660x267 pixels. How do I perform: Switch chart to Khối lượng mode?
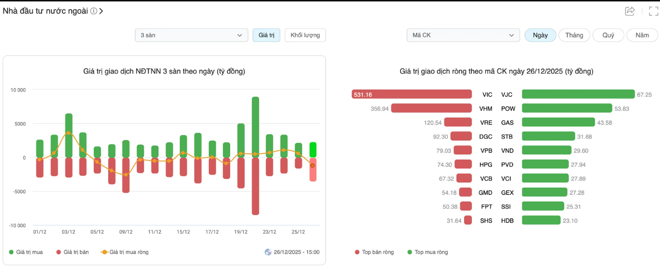click(305, 35)
